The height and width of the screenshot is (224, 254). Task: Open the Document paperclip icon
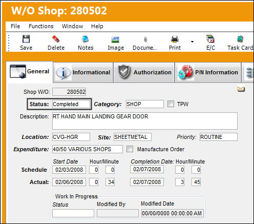145,39
